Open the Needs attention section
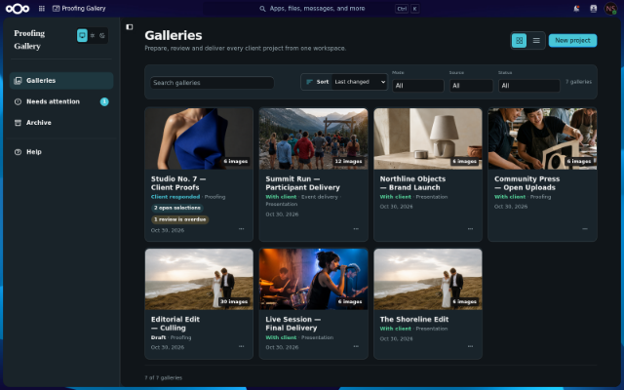This screenshot has height=390, width=624. click(x=61, y=101)
